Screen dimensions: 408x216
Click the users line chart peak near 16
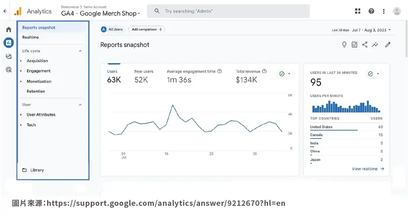173,105
